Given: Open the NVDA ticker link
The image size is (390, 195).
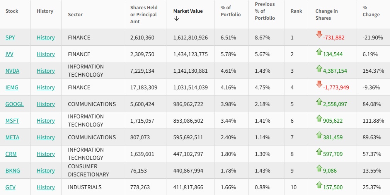Looking at the screenshot, I should (12, 71).
